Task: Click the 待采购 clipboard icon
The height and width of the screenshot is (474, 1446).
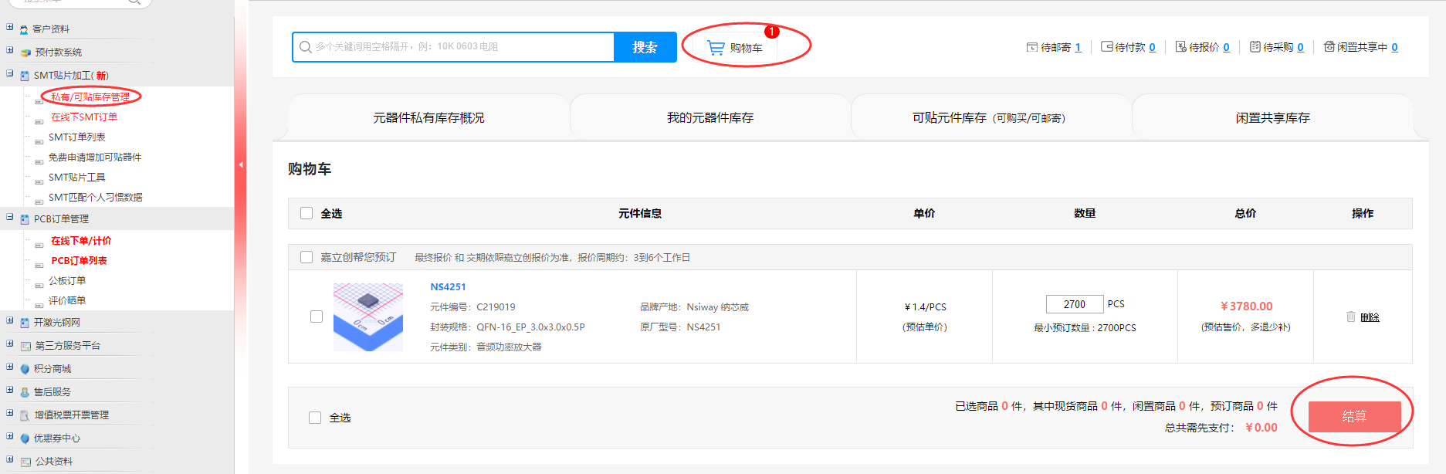Action: tap(1255, 47)
